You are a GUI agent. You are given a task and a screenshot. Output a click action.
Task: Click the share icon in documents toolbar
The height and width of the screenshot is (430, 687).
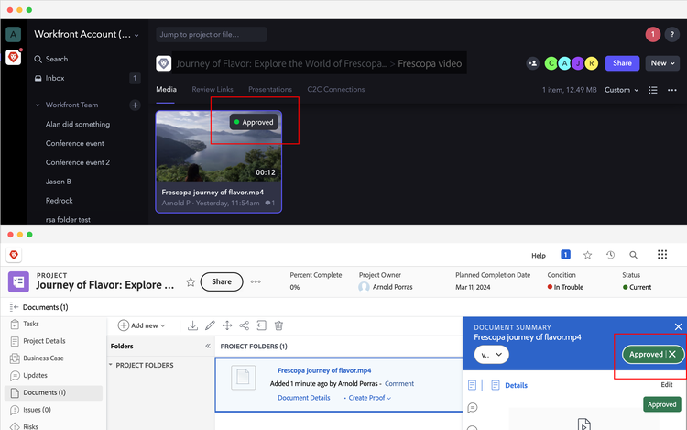click(x=245, y=325)
